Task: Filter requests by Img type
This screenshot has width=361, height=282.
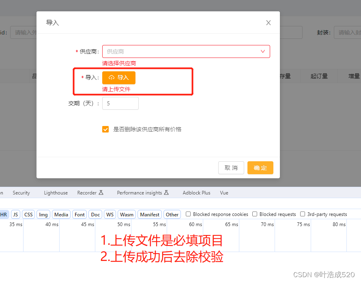Action: click(x=43, y=214)
